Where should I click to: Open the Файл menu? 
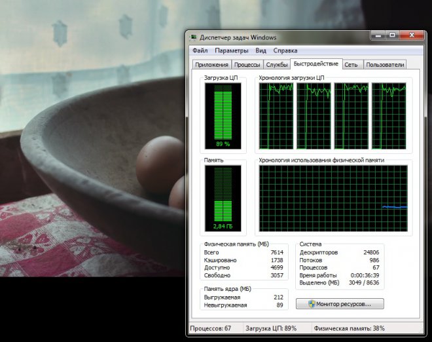[x=200, y=50]
